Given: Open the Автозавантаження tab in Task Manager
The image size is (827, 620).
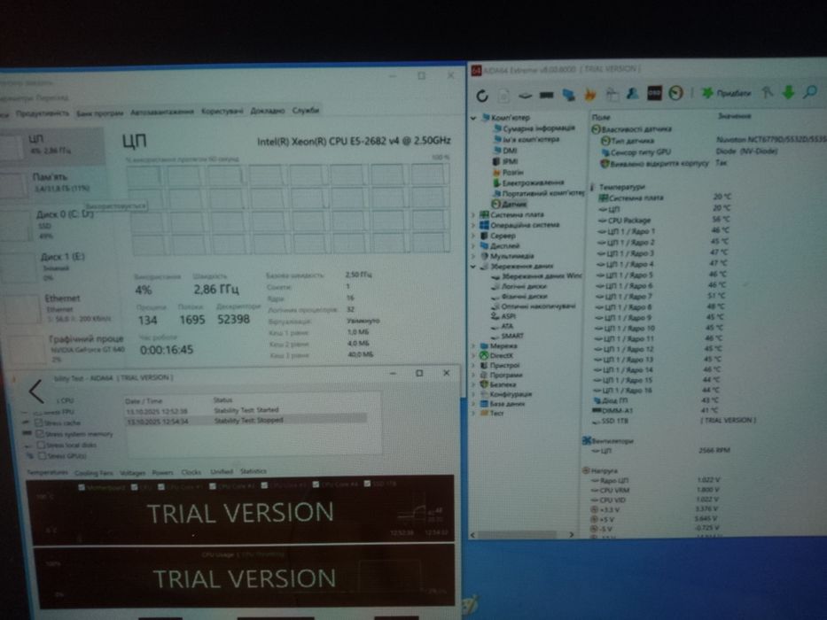Looking at the screenshot, I should tap(162, 112).
